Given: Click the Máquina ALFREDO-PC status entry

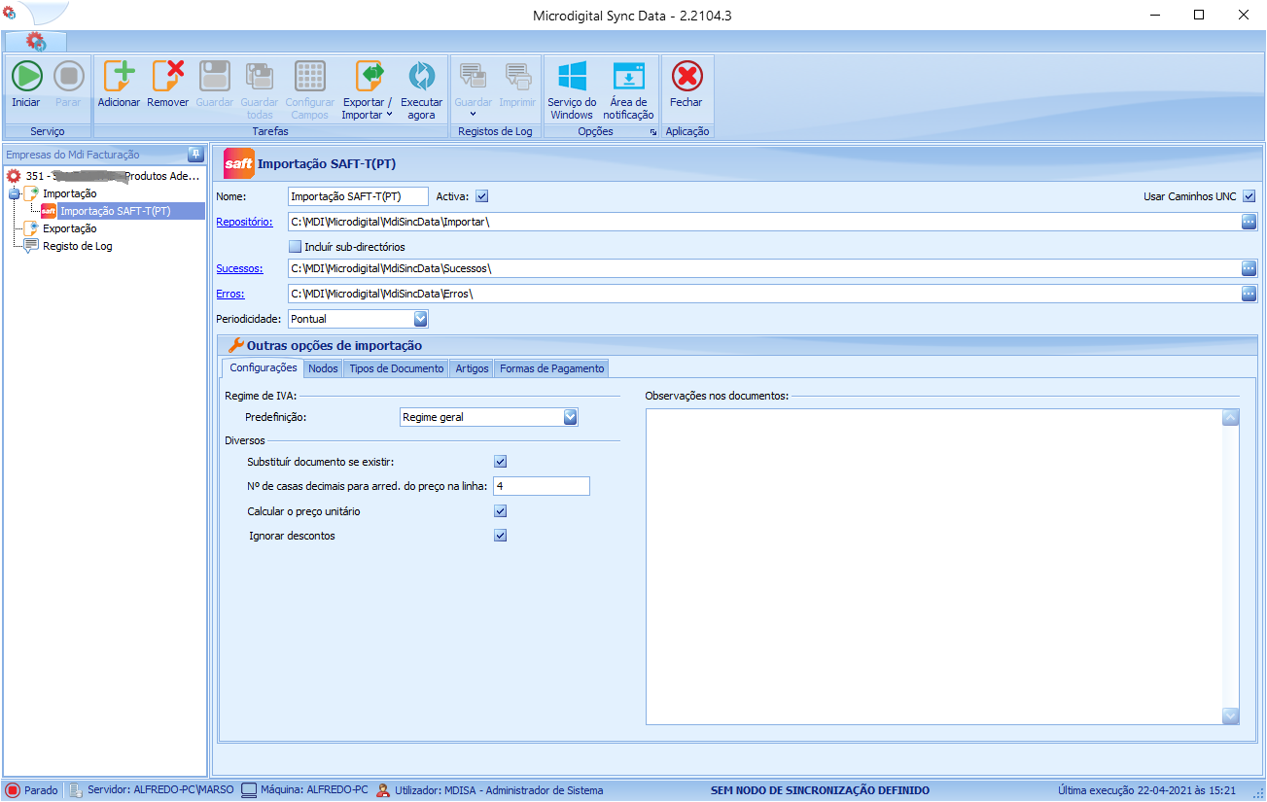Looking at the screenshot, I should 305,790.
